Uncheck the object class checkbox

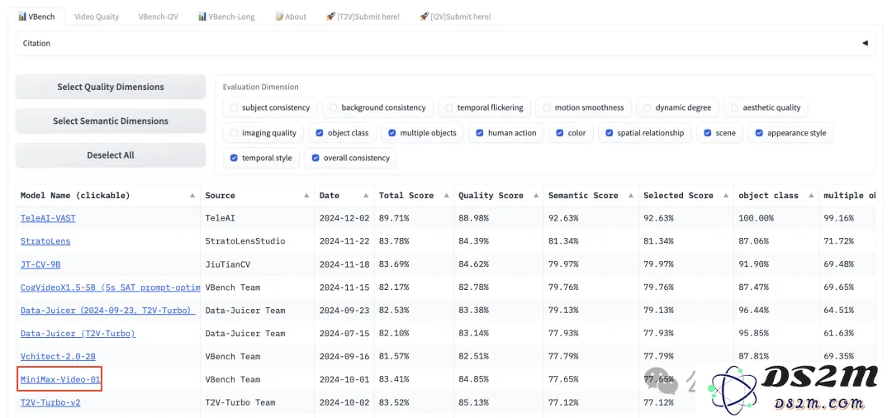pyautogui.click(x=320, y=133)
